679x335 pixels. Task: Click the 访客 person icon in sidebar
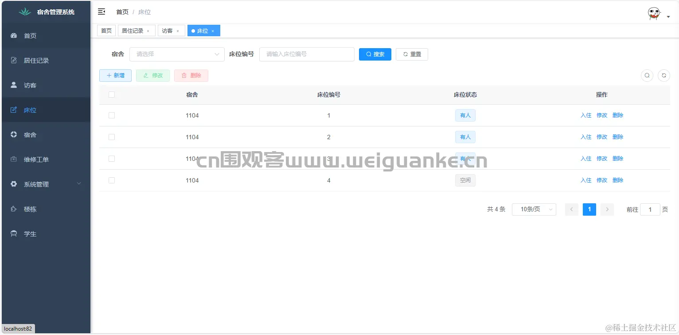14,85
